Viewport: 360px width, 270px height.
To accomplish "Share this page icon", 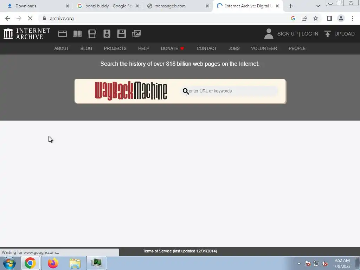I will [x=304, y=18].
